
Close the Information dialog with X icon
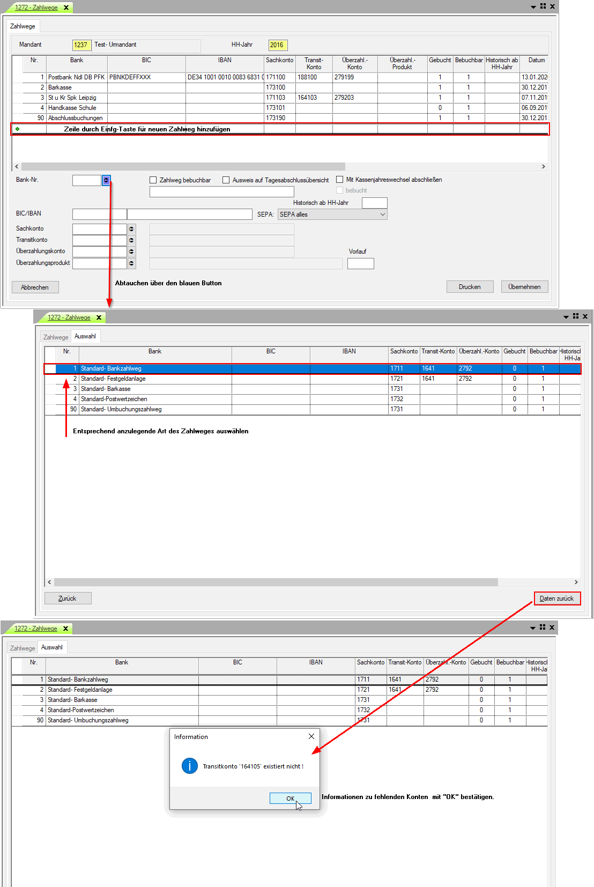click(x=311, y=736)
